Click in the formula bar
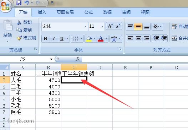The height and width of the screenshot is (130, 188). [135, 59]
